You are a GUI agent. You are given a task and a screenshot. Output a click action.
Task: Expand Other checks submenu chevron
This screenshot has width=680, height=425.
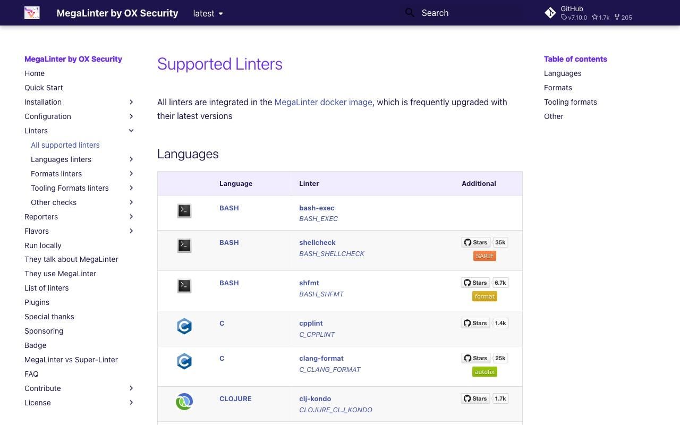131,202
